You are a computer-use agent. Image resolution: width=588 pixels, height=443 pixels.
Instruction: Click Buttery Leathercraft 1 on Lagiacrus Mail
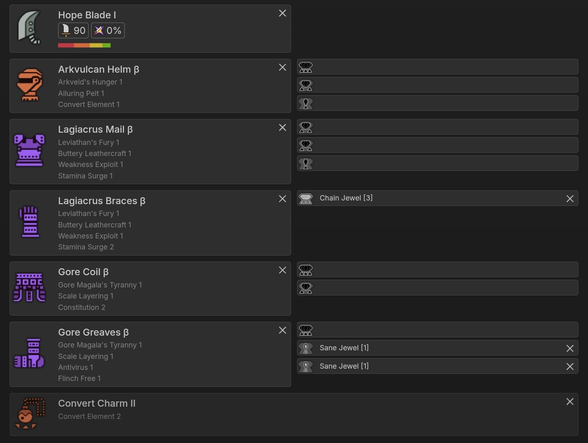95,154
